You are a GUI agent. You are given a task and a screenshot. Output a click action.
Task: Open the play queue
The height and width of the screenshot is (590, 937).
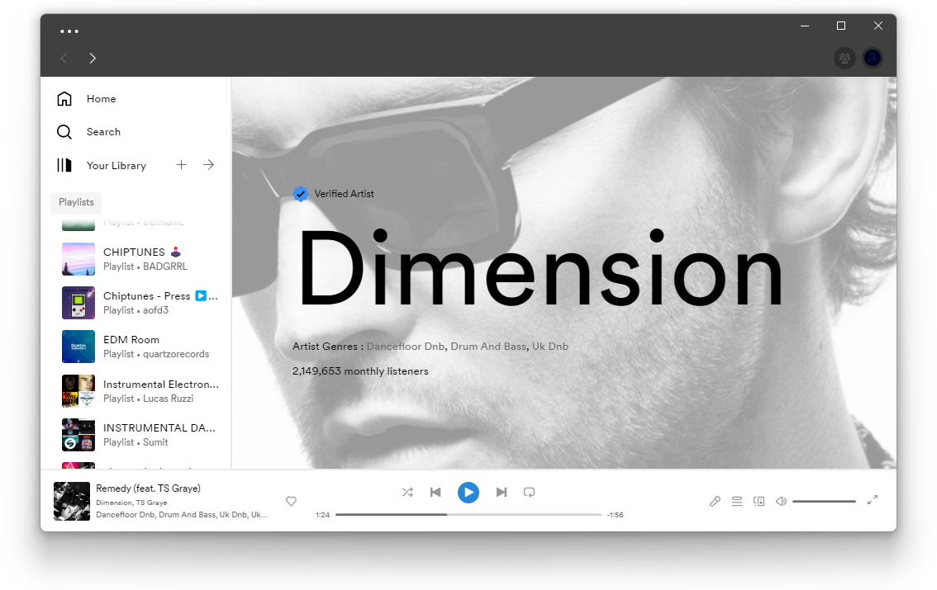737,501
